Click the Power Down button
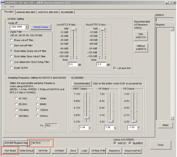The image size is (177, 157). tap(41, 27)
